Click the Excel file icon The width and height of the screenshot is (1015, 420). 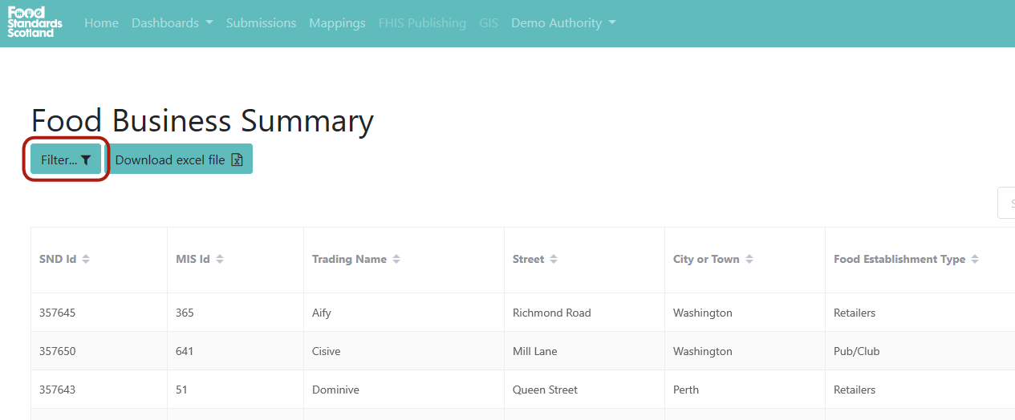[x=237, y=160]
